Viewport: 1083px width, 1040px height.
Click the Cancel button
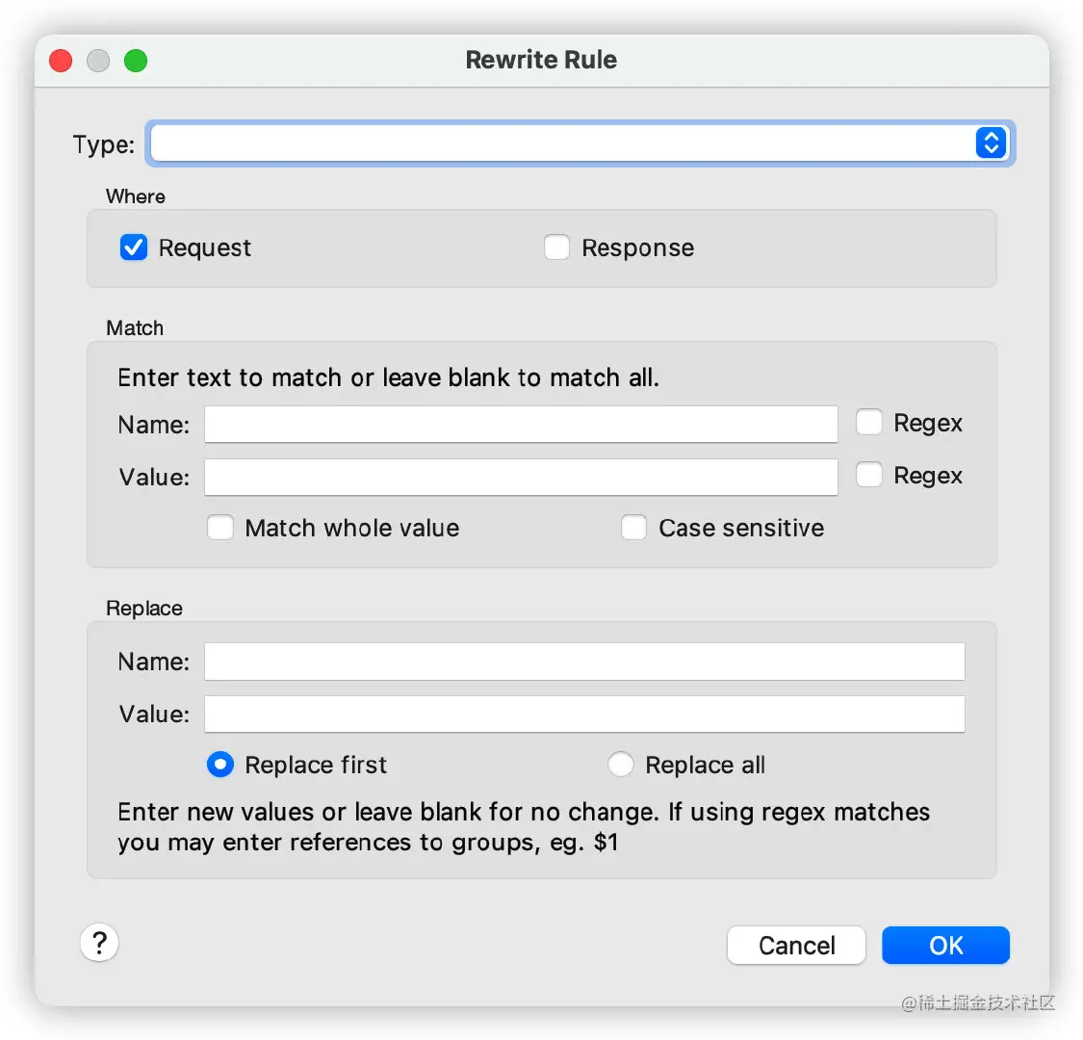click(x=796, y=946)
